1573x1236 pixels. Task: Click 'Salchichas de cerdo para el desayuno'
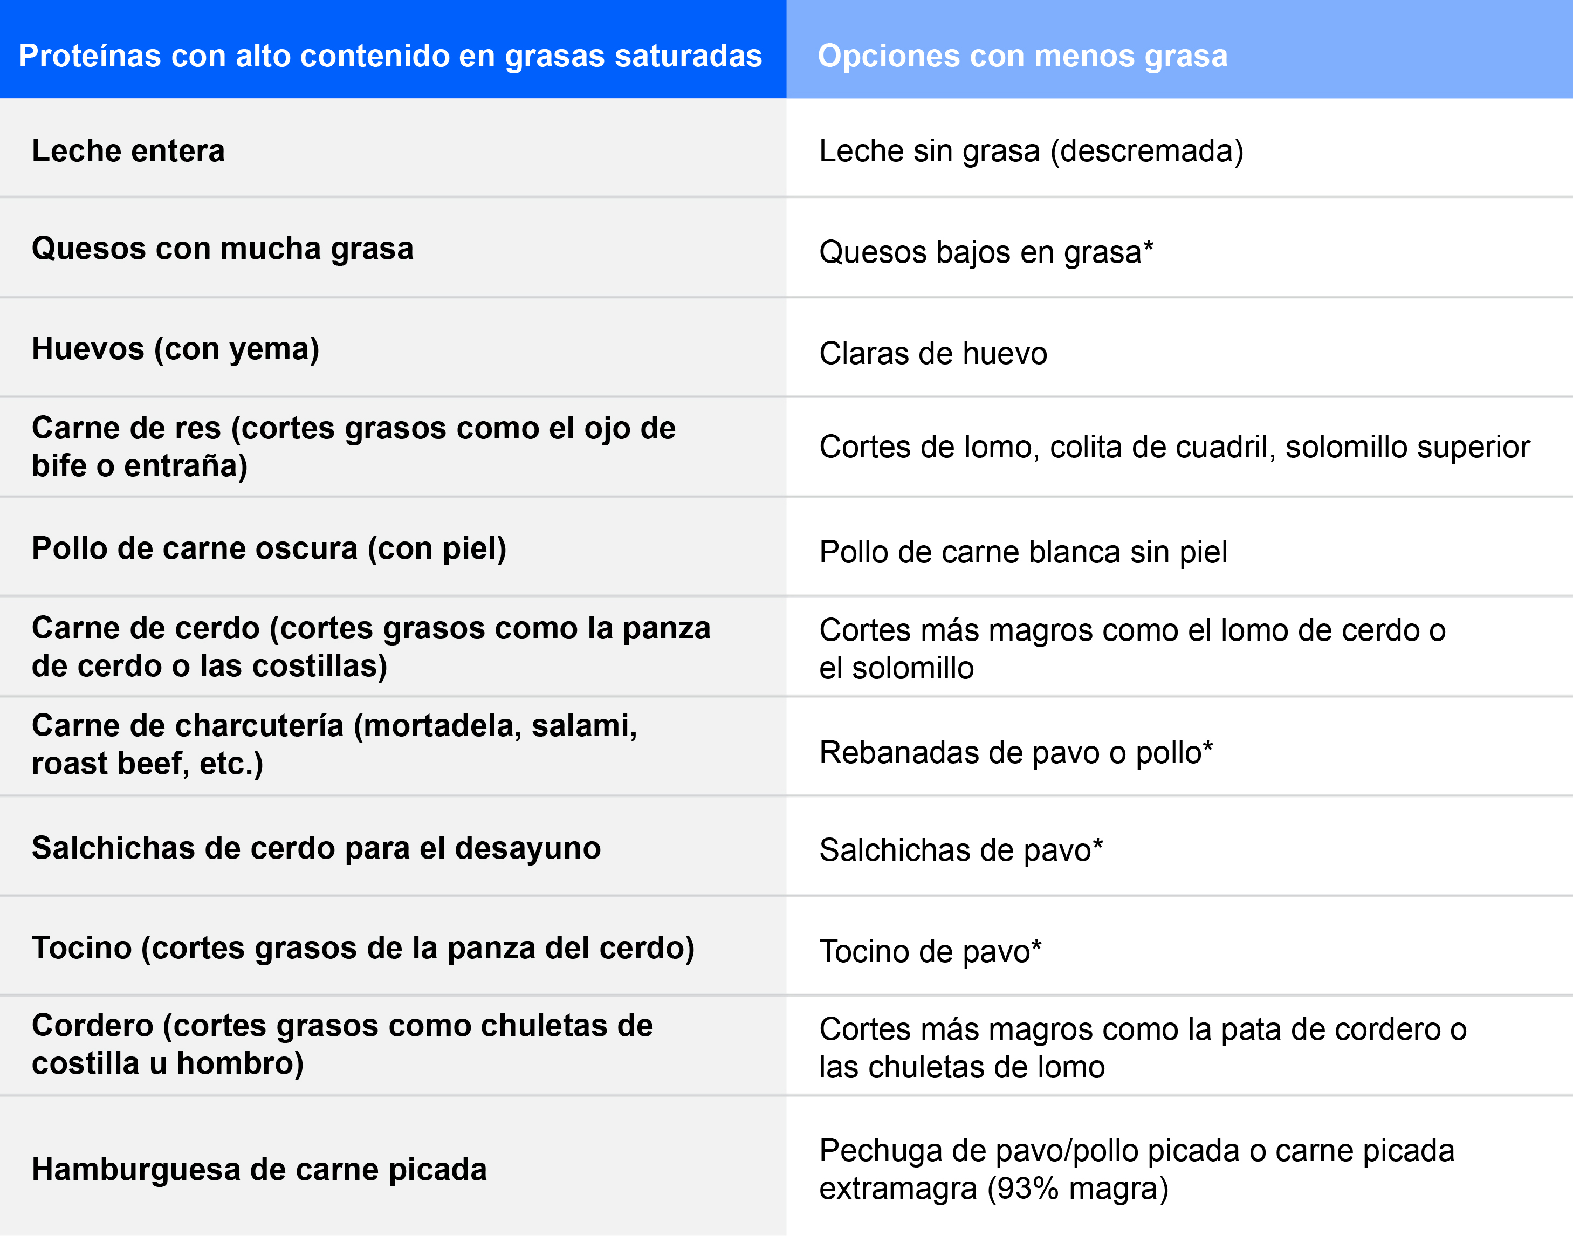pyautogui.click(x=315, y=847)
